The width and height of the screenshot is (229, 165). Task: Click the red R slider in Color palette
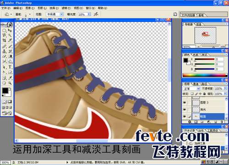(x=204, y=59)
